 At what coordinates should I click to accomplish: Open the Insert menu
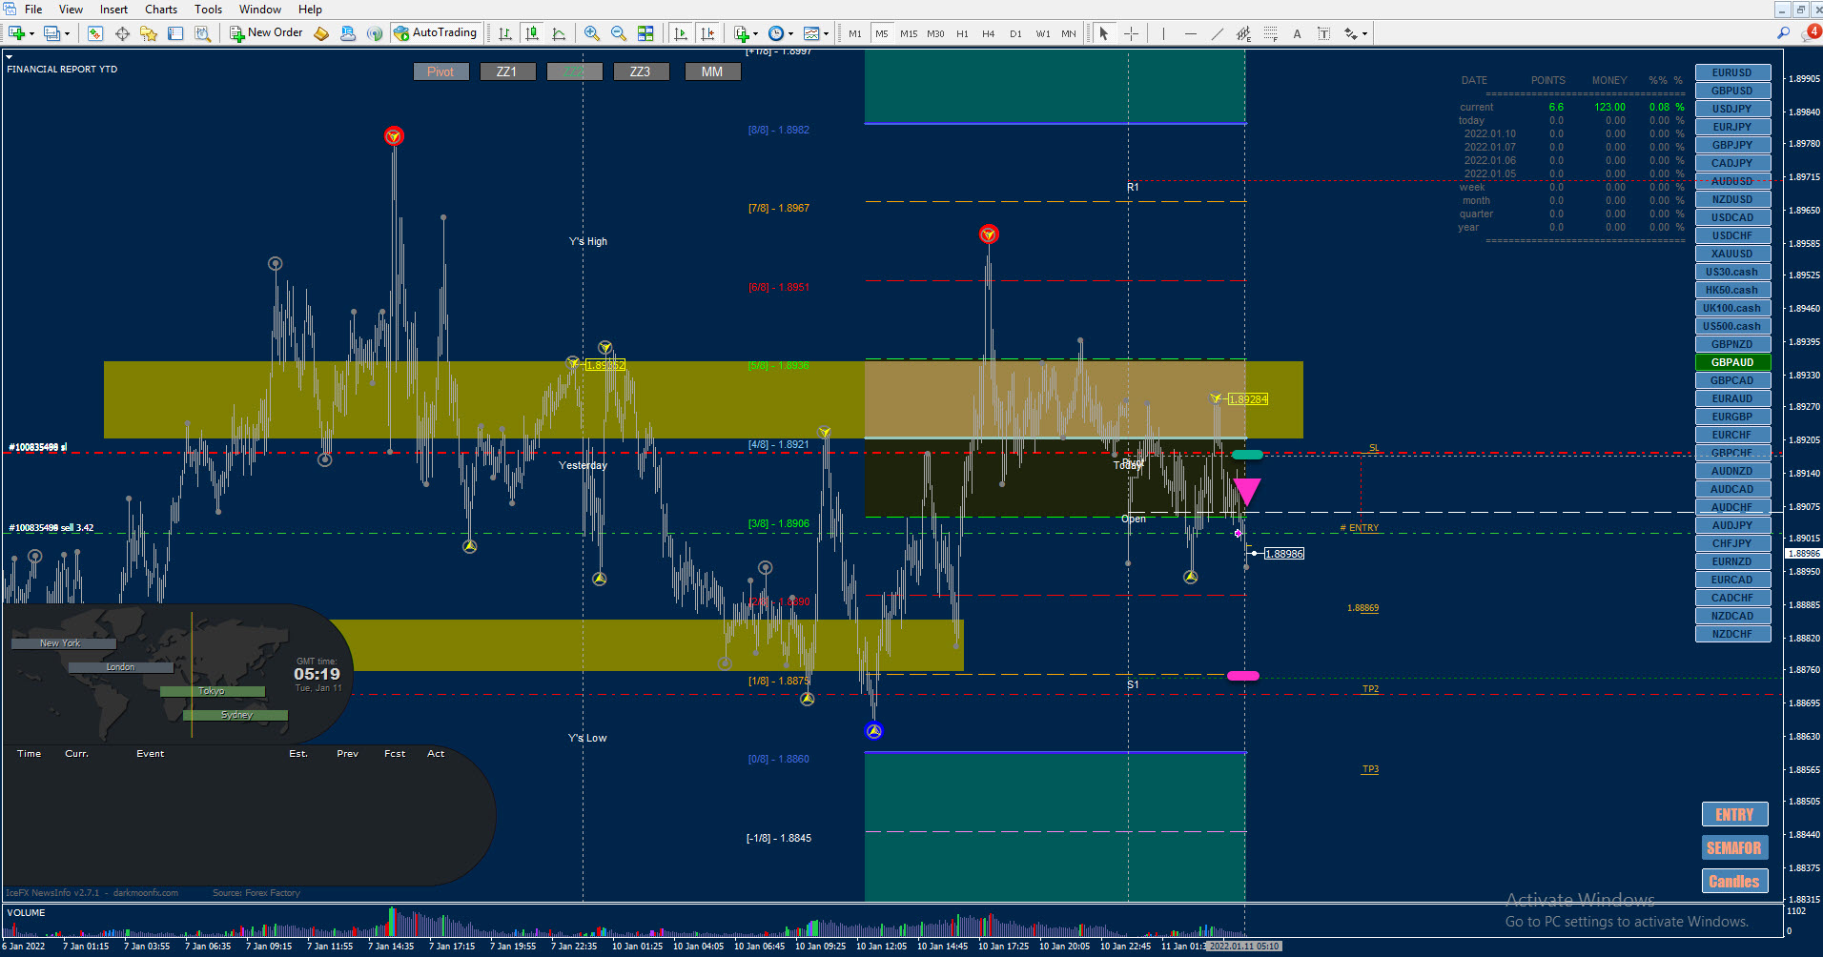(113, 9)
